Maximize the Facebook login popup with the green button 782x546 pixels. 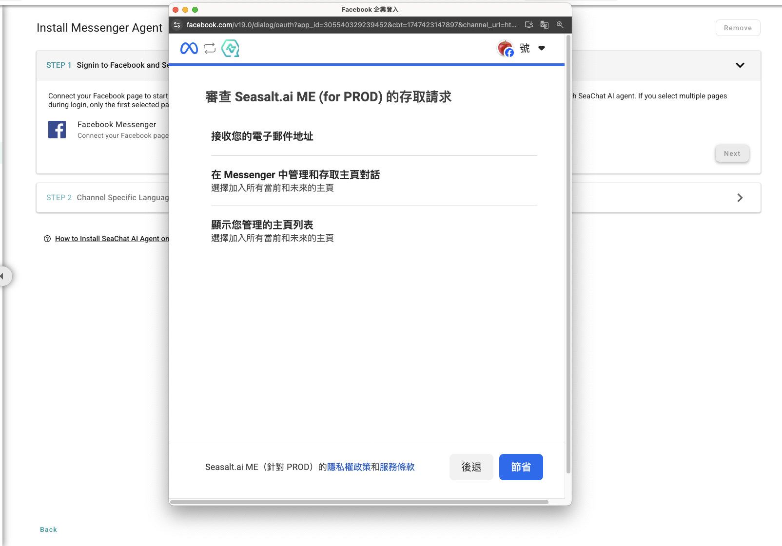195,10
